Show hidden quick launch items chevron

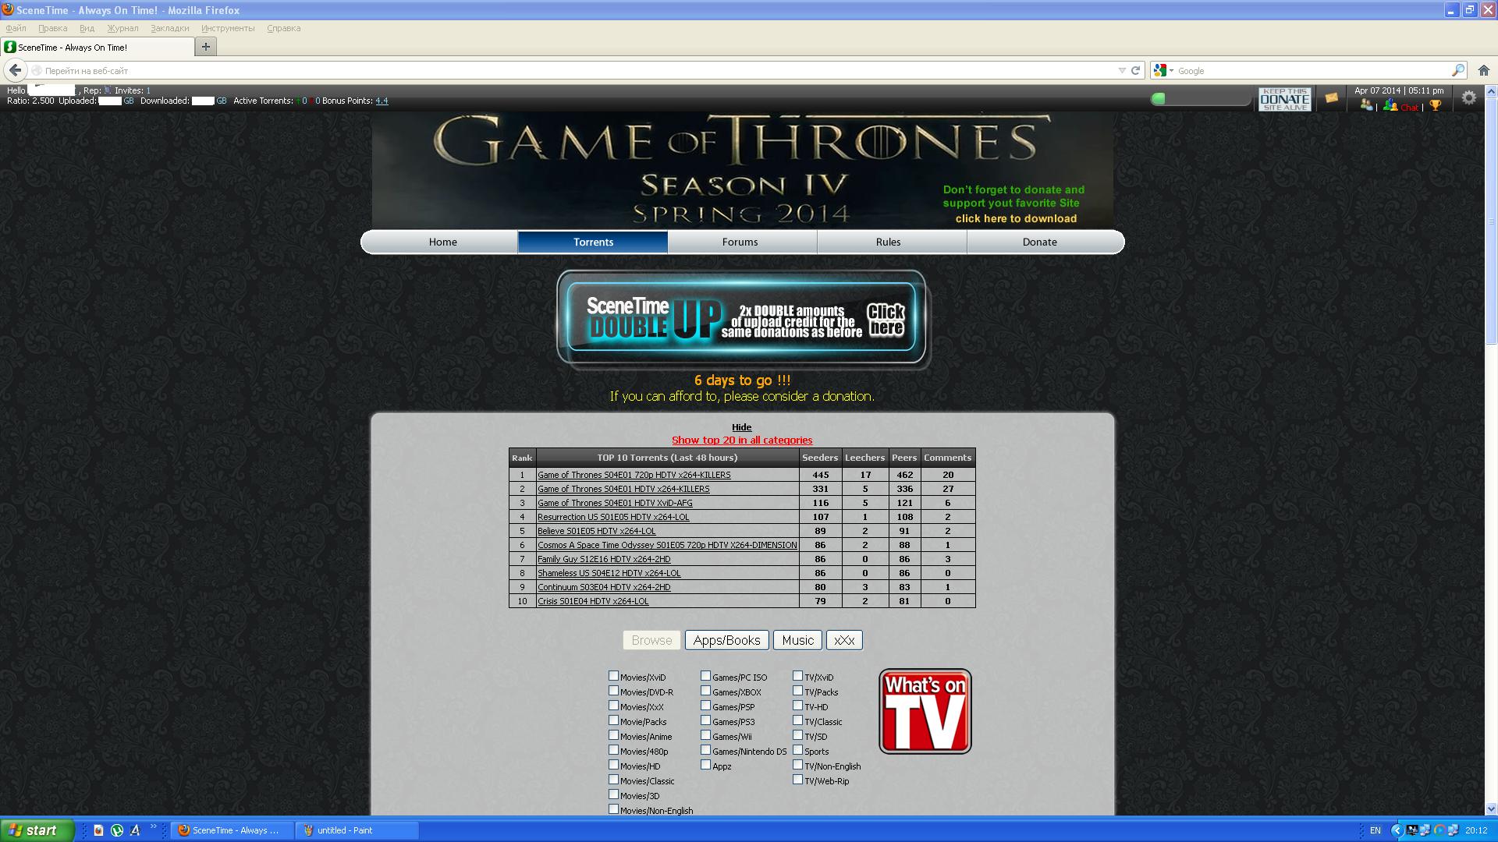point(153,827)
